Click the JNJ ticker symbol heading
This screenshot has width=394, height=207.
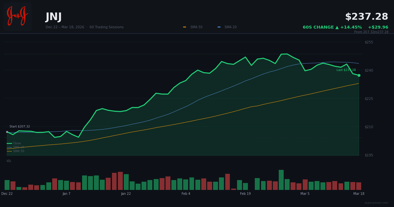[54, 17]
